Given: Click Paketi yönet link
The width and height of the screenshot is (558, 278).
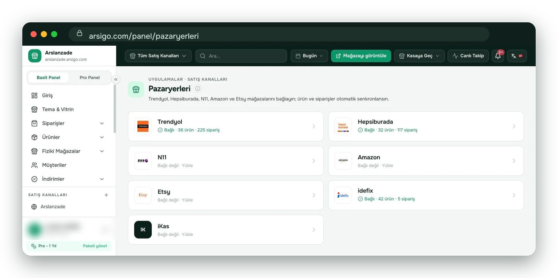Looking at the screenshot, I should click(x=95, y=246).
